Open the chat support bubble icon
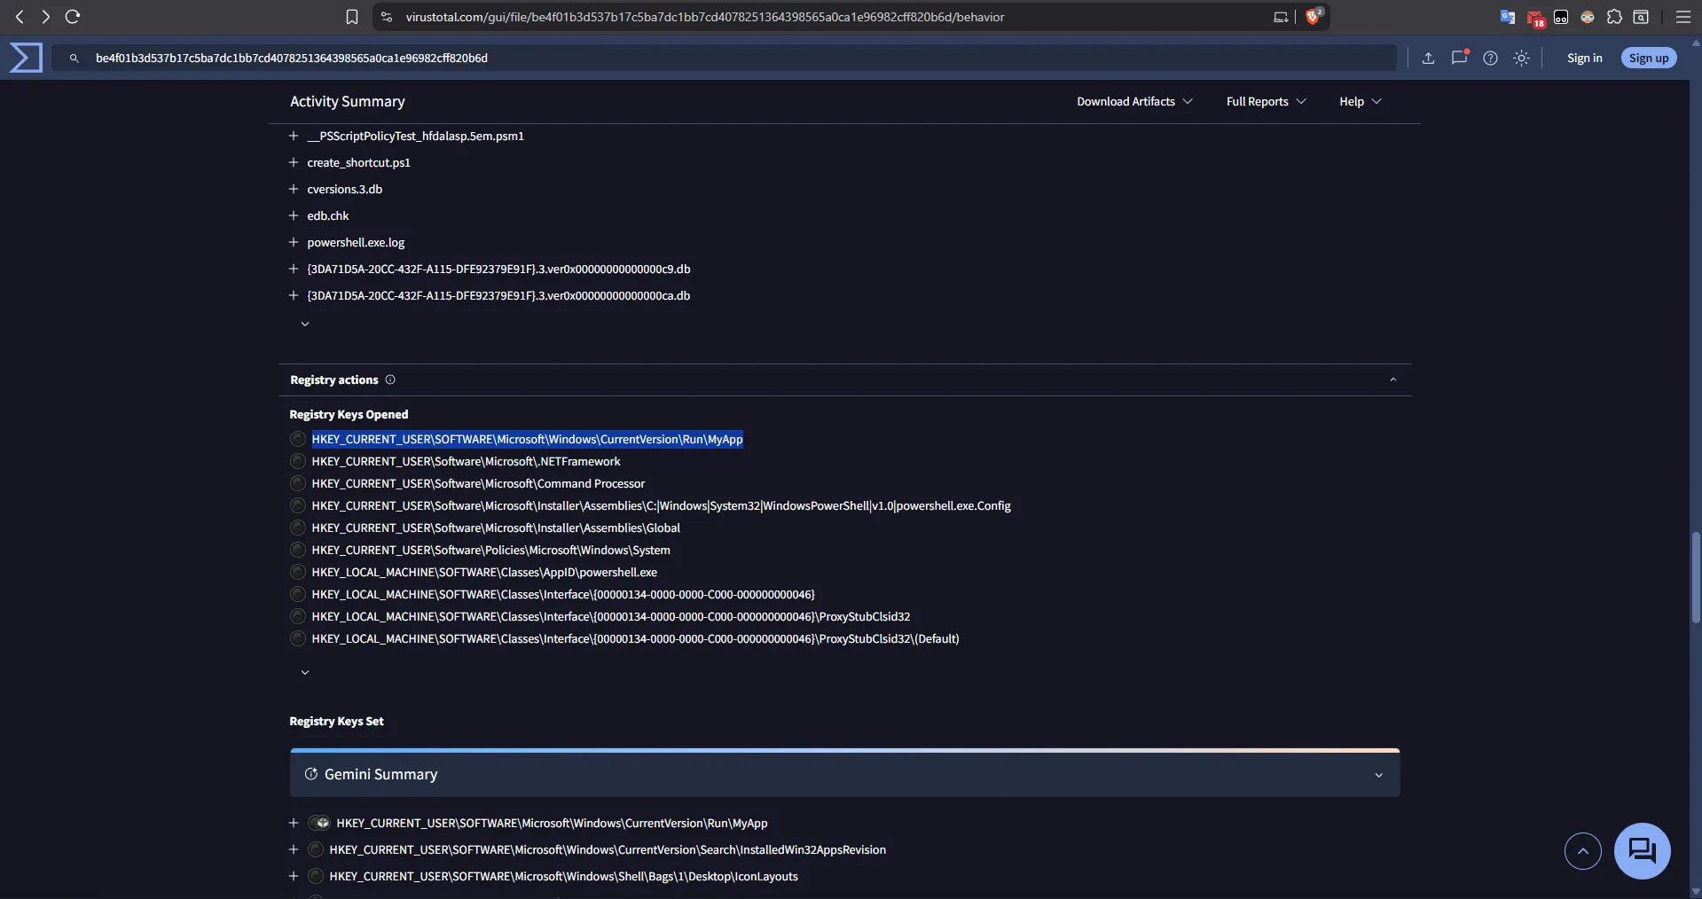 pos(1642,851)
